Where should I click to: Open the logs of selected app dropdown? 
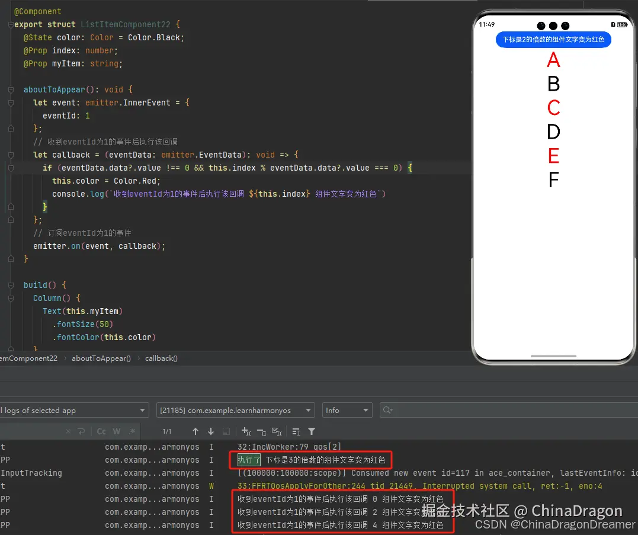click(73, 410)
